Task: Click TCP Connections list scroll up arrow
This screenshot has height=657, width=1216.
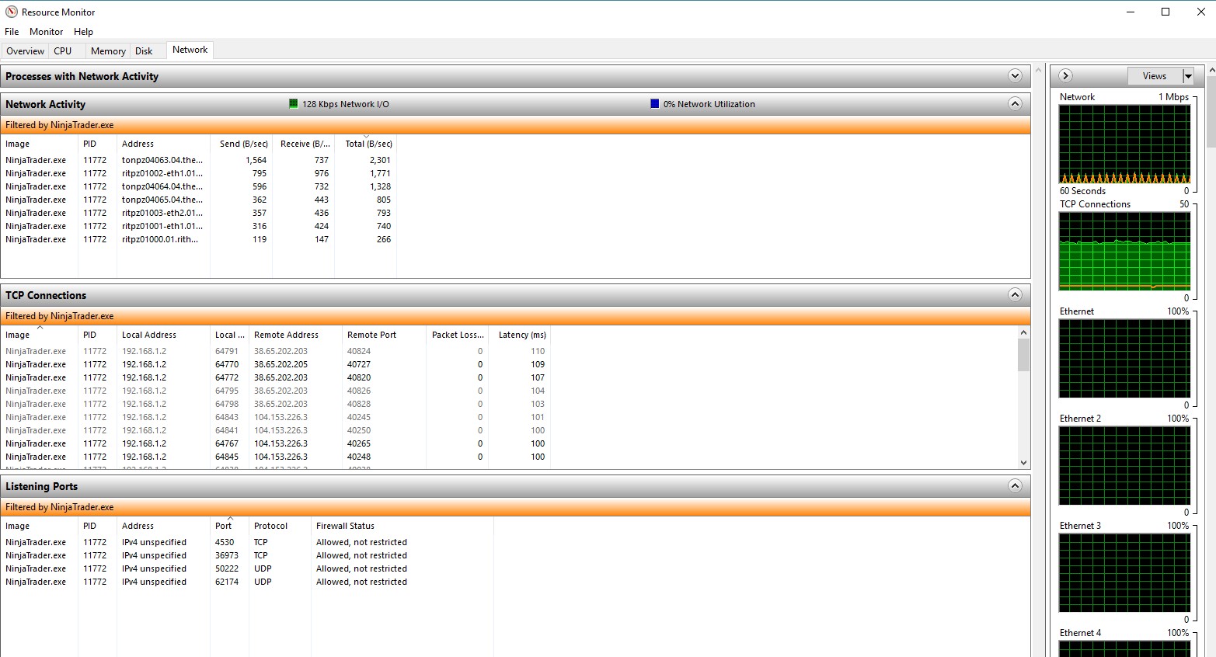Action: point(1023,333)
